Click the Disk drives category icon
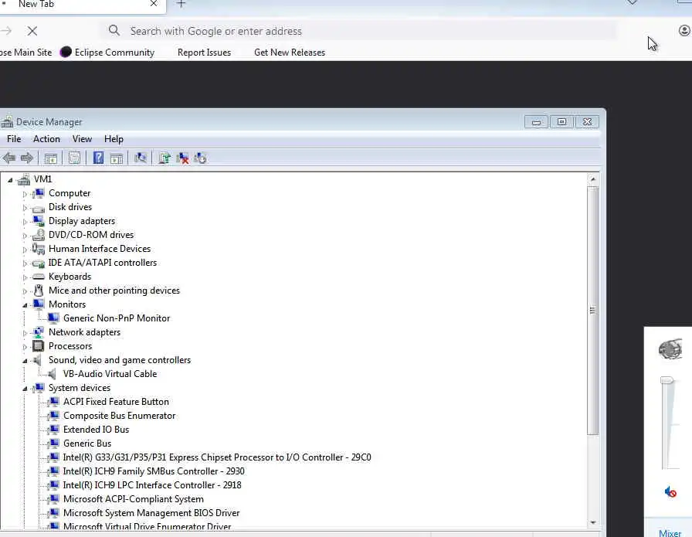The height and width of the screenshot is (537, 692). coord(39,208)
